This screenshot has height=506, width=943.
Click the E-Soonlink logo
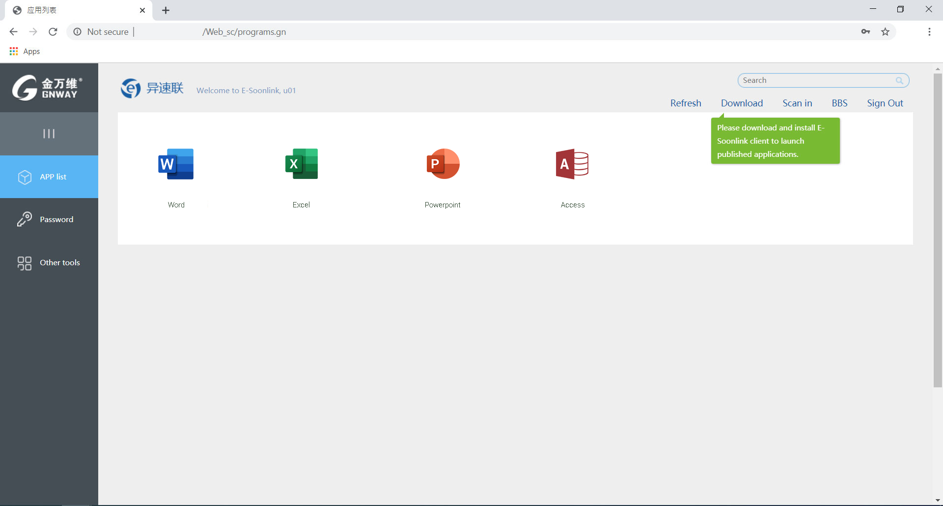pos(152,88)
